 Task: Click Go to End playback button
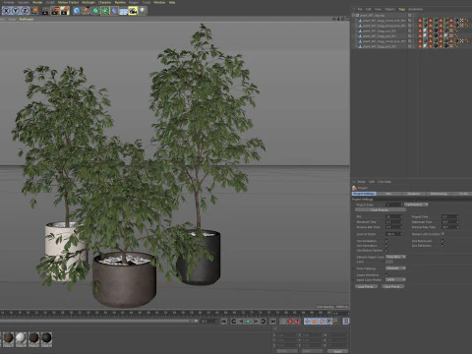[x=272, y=322]
